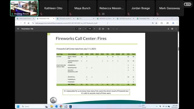Screen dimensions: 194x109
Task: Open the PDF viewer more actions menu
Action: pyautogui.click(x=176, y=29)
